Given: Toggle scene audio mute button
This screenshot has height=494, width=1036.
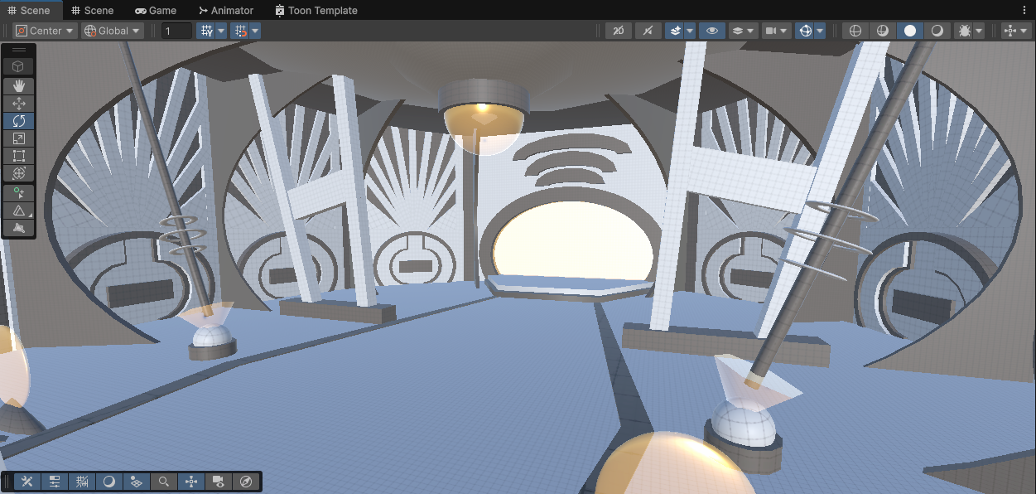Looking at the screenshot, I should 648,31.
